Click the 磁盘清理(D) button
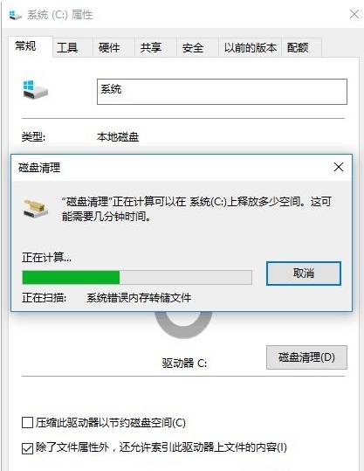This screenshot has width=364, height=471. 306,357
